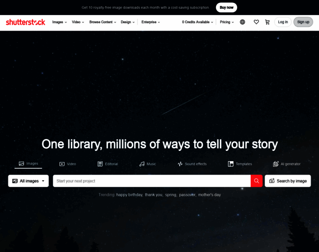Open the All images filter dropdown
This screenshot has height=252, width=319.
[29, 181]
